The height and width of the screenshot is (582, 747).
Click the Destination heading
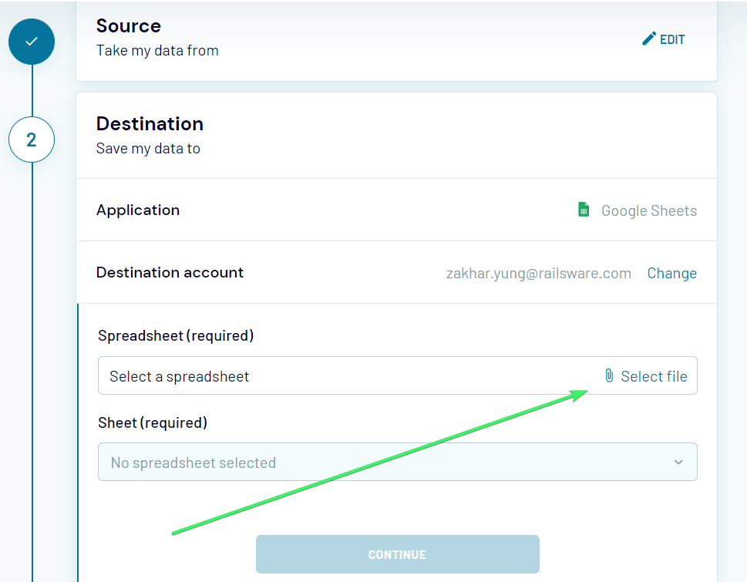tap(150, 124)
